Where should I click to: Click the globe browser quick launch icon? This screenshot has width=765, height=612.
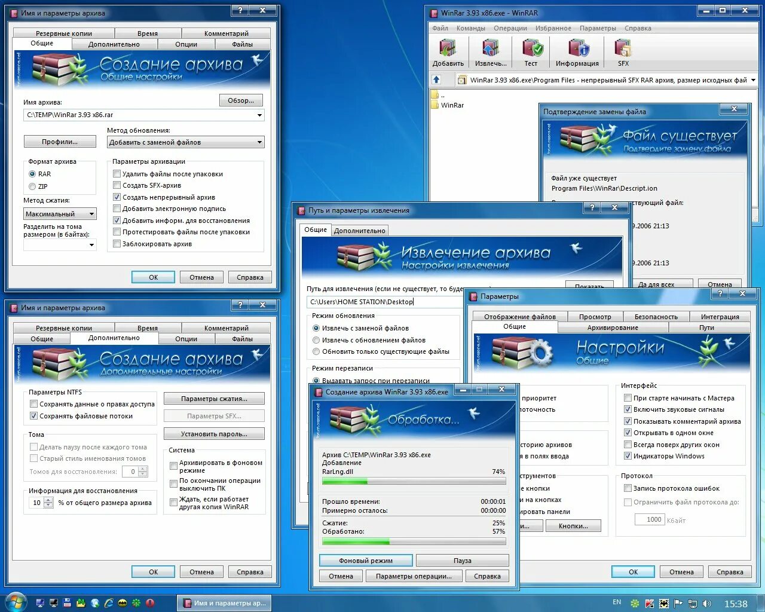(x=95, y=603)
